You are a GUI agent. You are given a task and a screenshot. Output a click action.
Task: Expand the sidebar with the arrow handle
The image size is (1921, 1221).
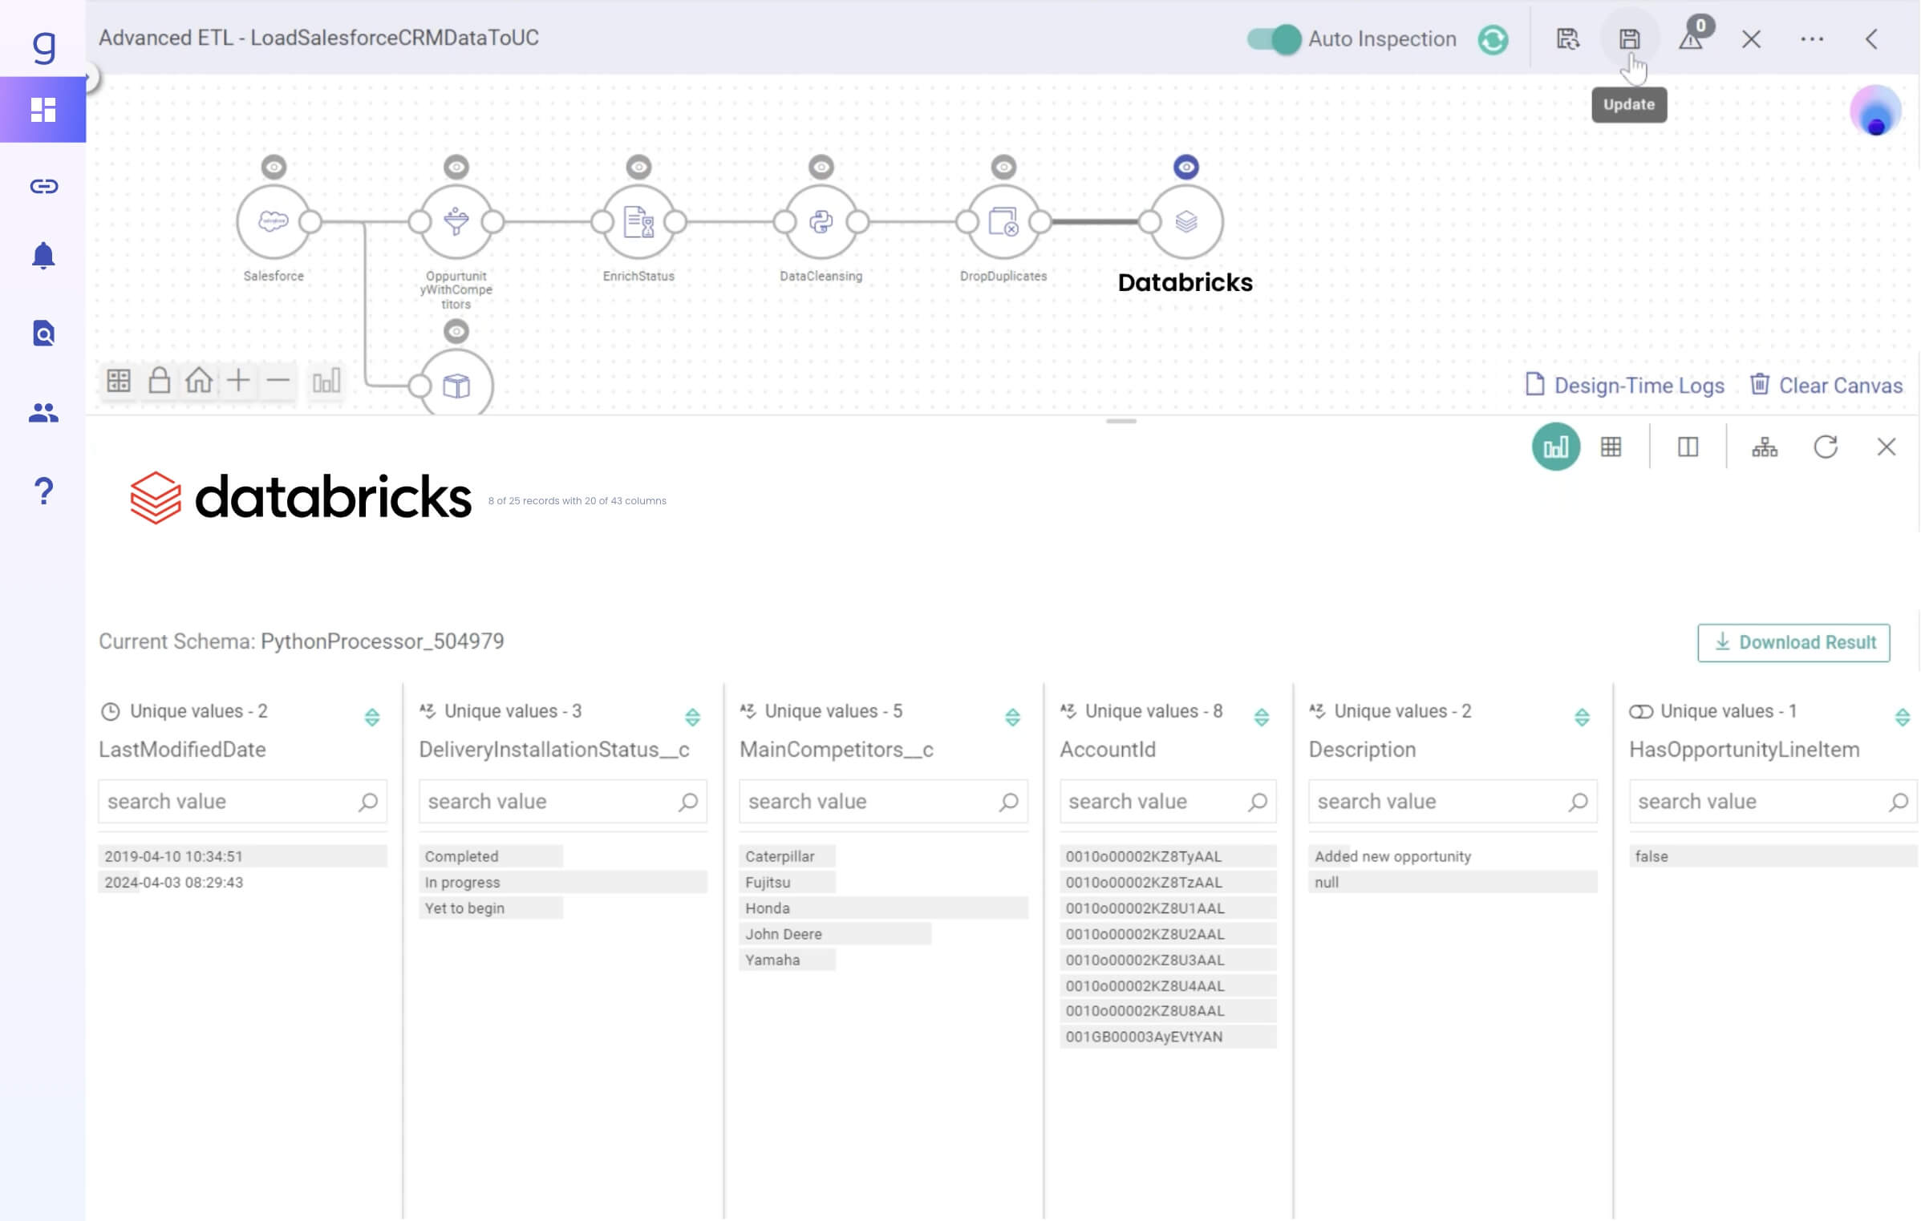(x=89, y=78)
